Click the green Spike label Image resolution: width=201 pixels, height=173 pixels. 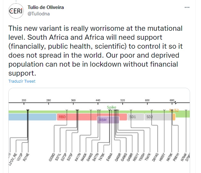click(111, 108)
